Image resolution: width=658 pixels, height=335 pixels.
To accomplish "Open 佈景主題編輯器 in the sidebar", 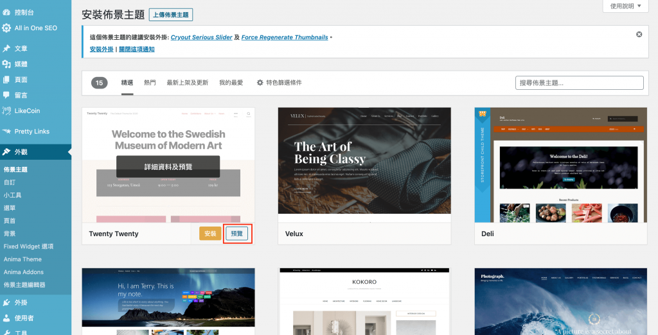I will click(24, 285).
